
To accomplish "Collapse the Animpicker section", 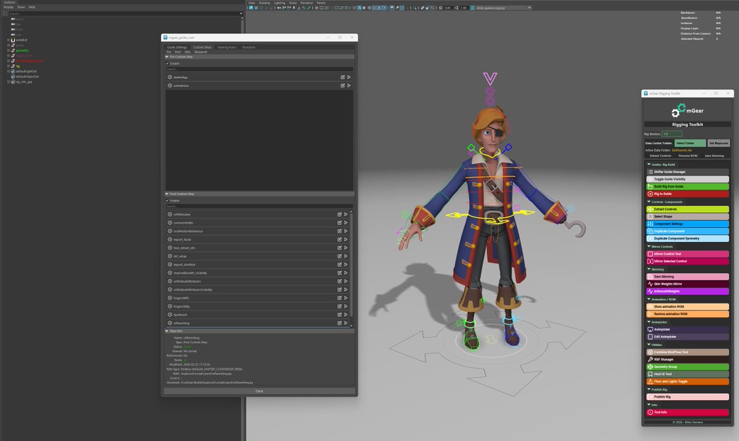I will point(648,322).
